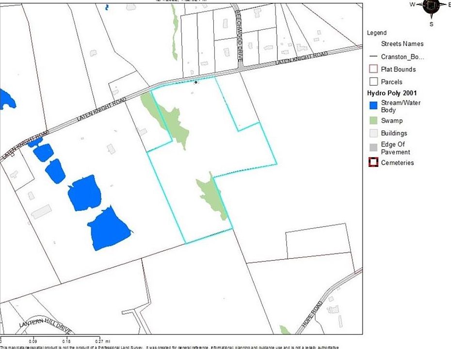Click the green Swamp legend swatch
Image resolution: width=451 pixels, height=349 pixels.
(x=373, y=121)
